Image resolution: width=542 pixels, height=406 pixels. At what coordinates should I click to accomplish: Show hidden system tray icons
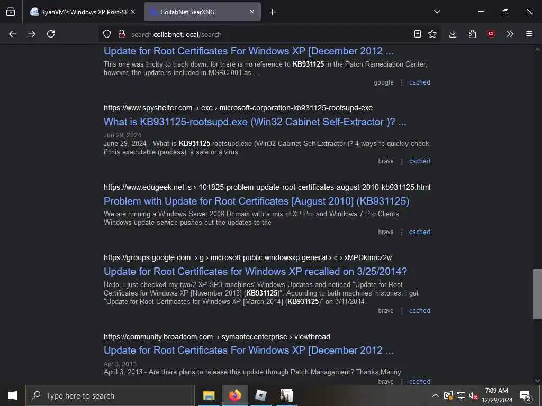click(436, 395)
